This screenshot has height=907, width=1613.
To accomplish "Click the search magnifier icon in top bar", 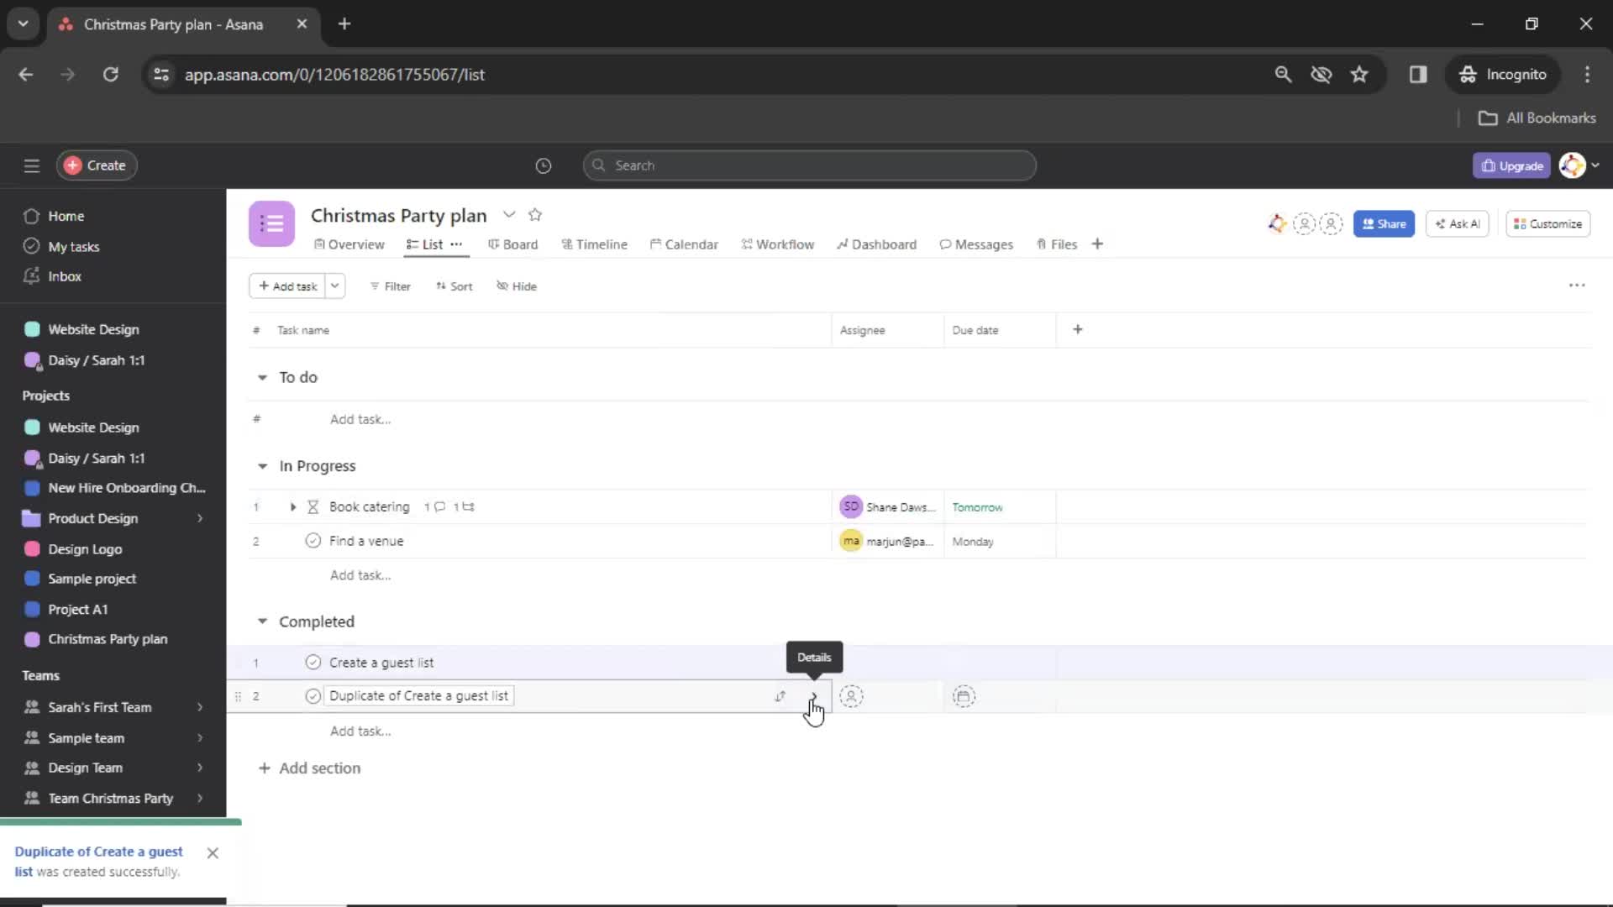I will point(1284,74).
